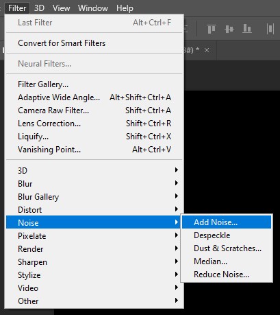Click the Align vertical centers icon

(x=229, y=29)
